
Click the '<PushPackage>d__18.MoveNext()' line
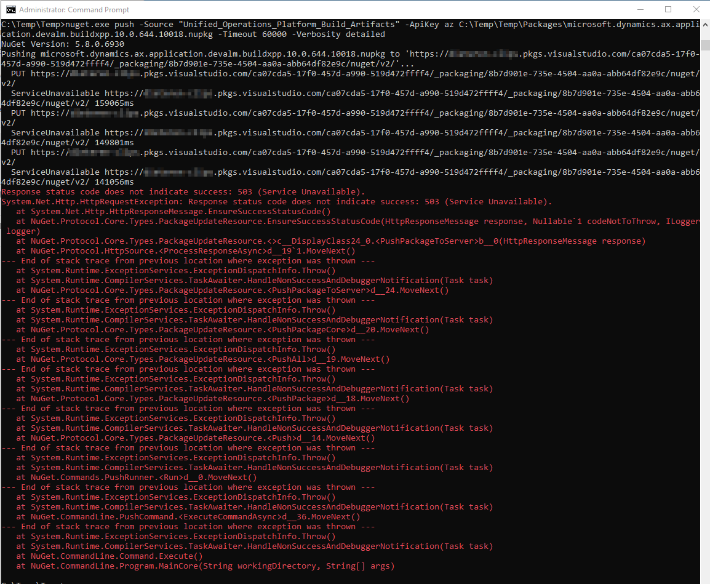point(213,399)
